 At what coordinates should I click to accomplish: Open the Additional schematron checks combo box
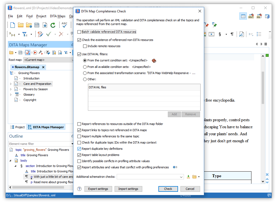click(150, 177)
